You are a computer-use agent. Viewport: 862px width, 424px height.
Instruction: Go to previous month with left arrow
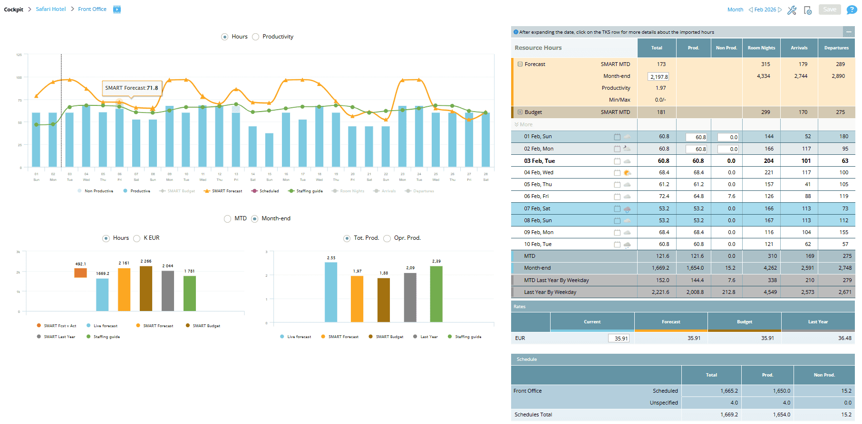click(751, 9)
